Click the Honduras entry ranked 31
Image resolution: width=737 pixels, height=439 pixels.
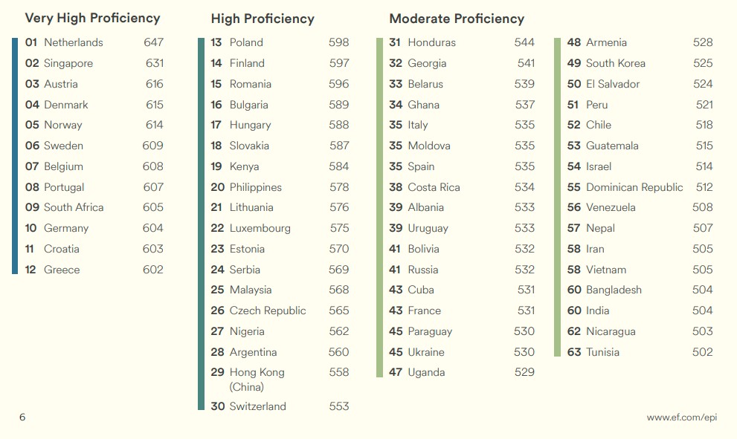tap(431, 42)
